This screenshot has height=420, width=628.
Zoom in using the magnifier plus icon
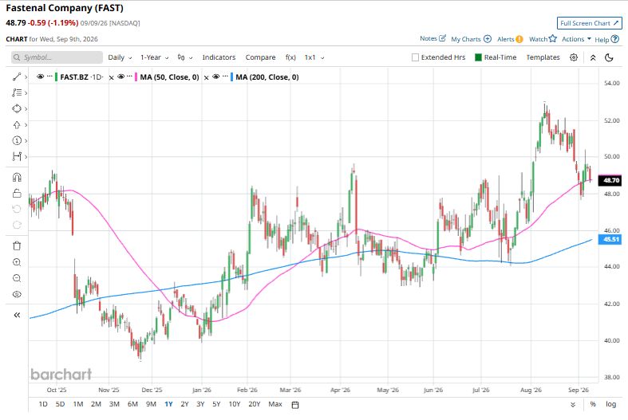[17, 262]
